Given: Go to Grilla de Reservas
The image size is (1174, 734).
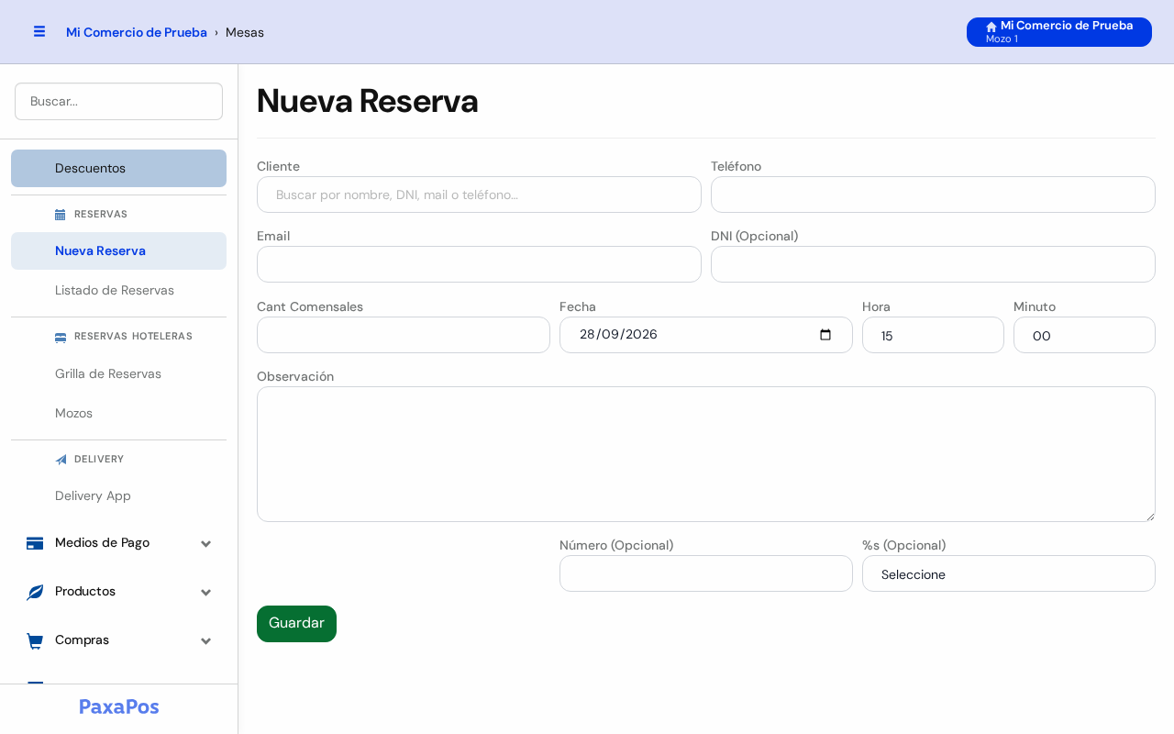Looking at the screenshot, I should coord(118,373).
